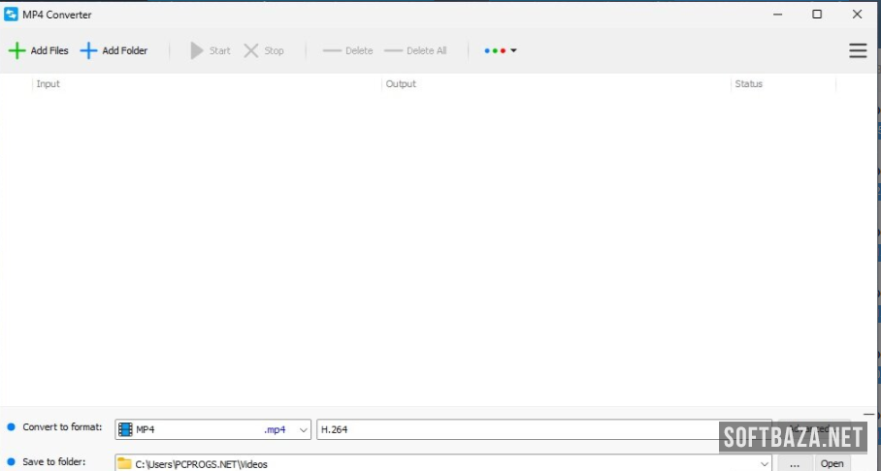Click the Input column header
Screen dimensions: 881x471
point(49,84)
